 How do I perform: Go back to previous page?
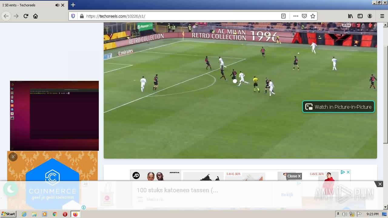coord(6,16)
